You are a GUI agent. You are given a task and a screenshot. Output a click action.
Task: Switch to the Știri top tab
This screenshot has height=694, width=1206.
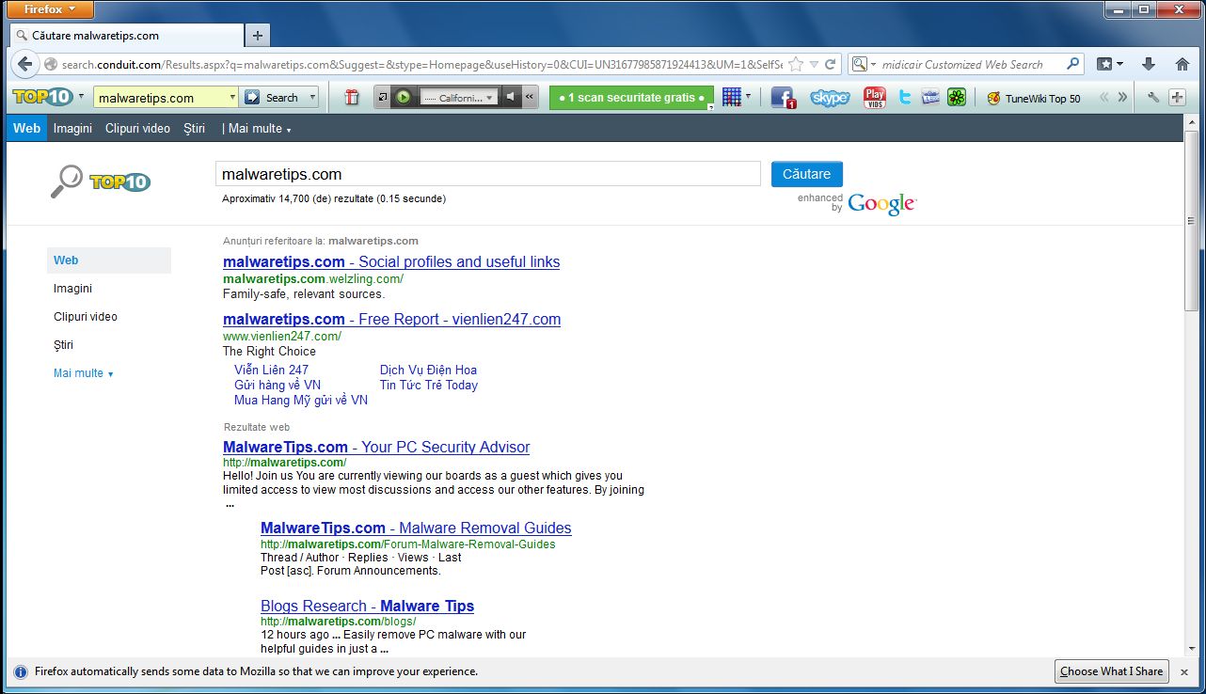coord(195,128)
